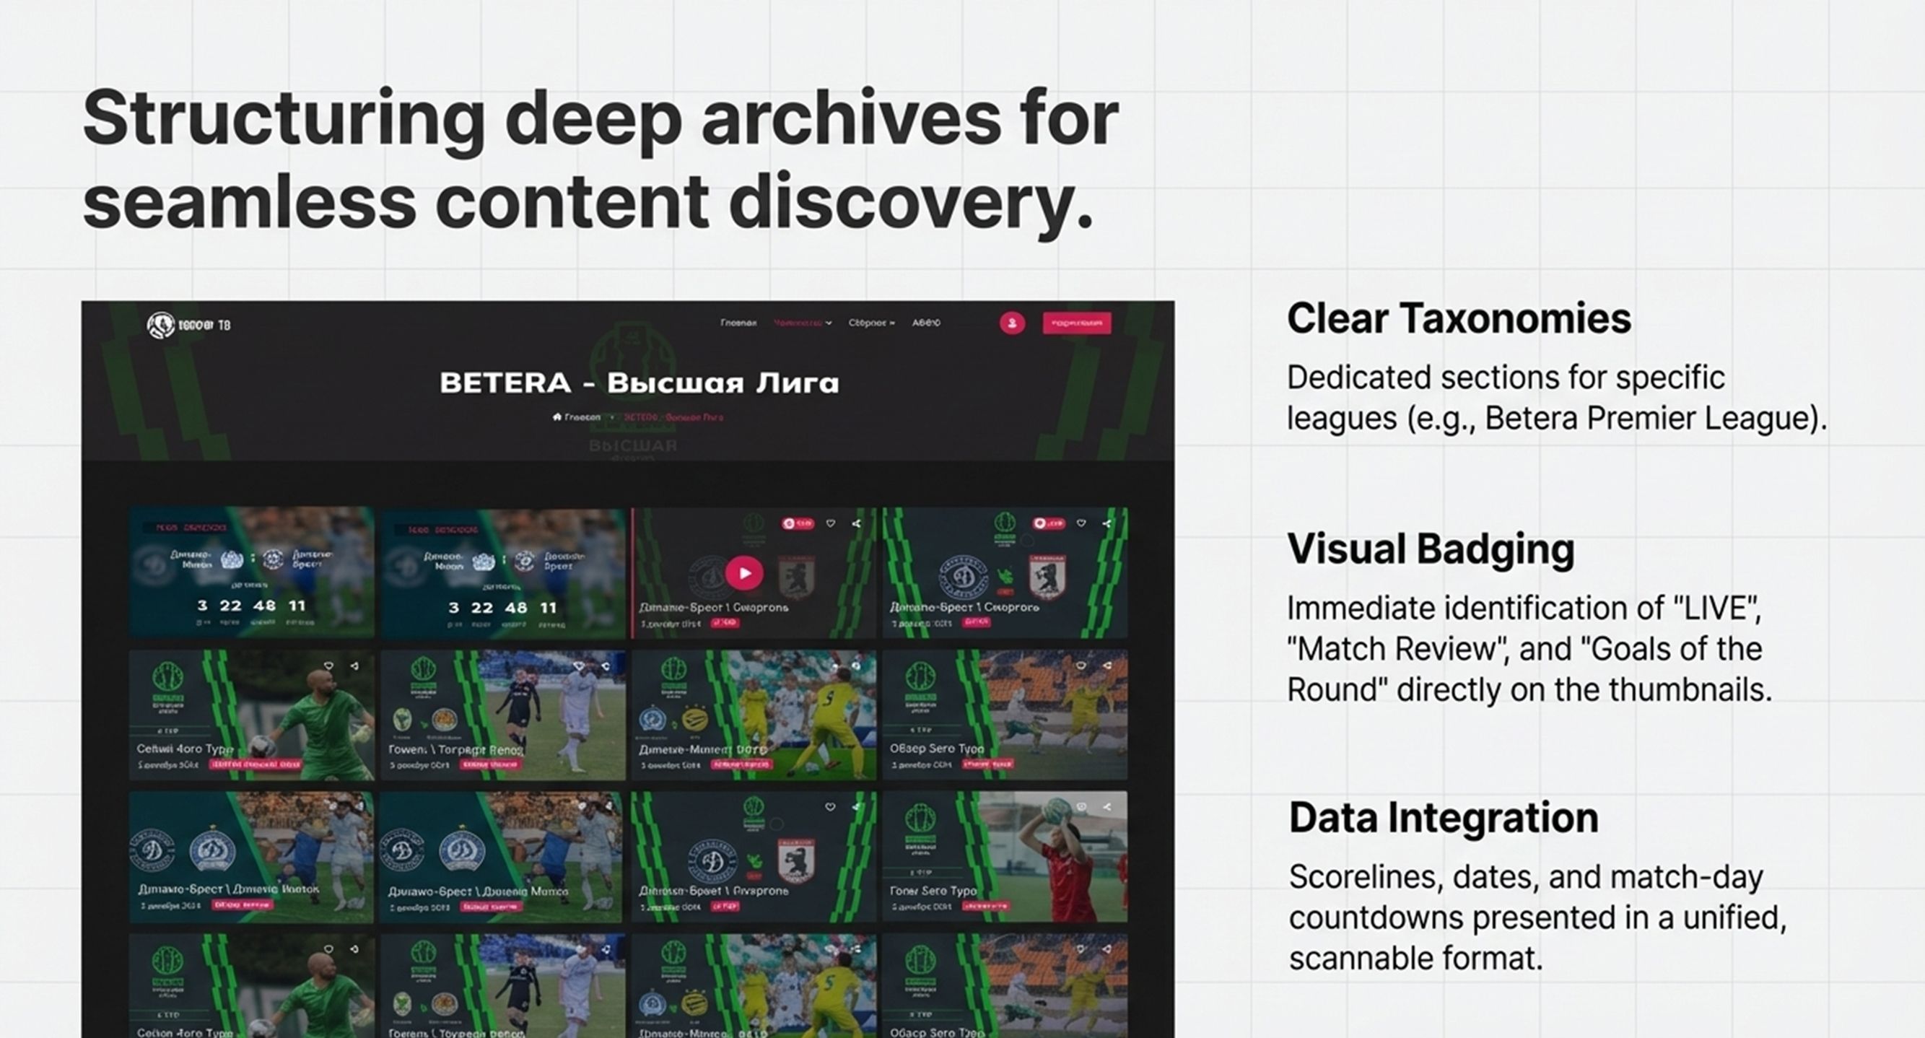1925x1038 pixels.
Task: Toggle the heart on the top-right match card
Action: (1081, 524)
